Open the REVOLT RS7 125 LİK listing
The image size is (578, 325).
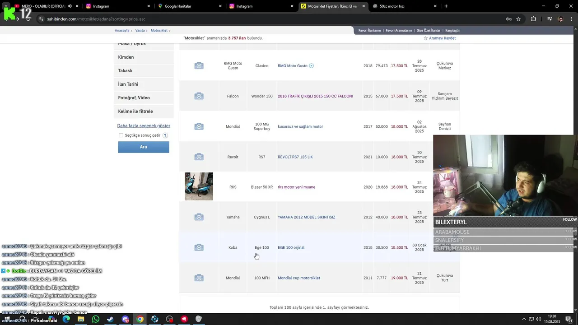(295, 157)
